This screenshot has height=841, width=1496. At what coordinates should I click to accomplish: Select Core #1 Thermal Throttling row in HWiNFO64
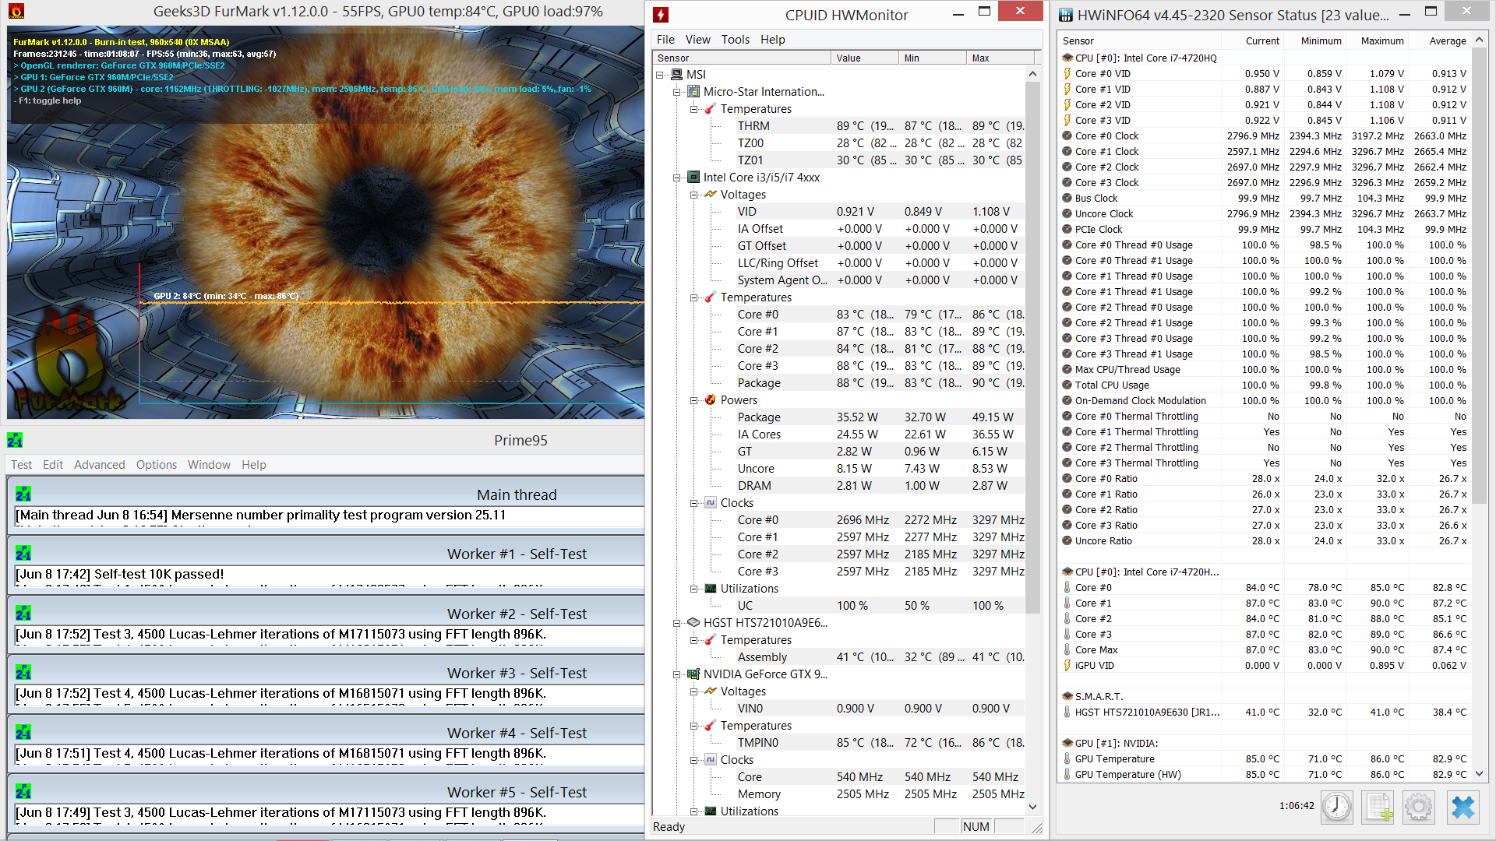pyautogui.click(x=1265, y=431)
